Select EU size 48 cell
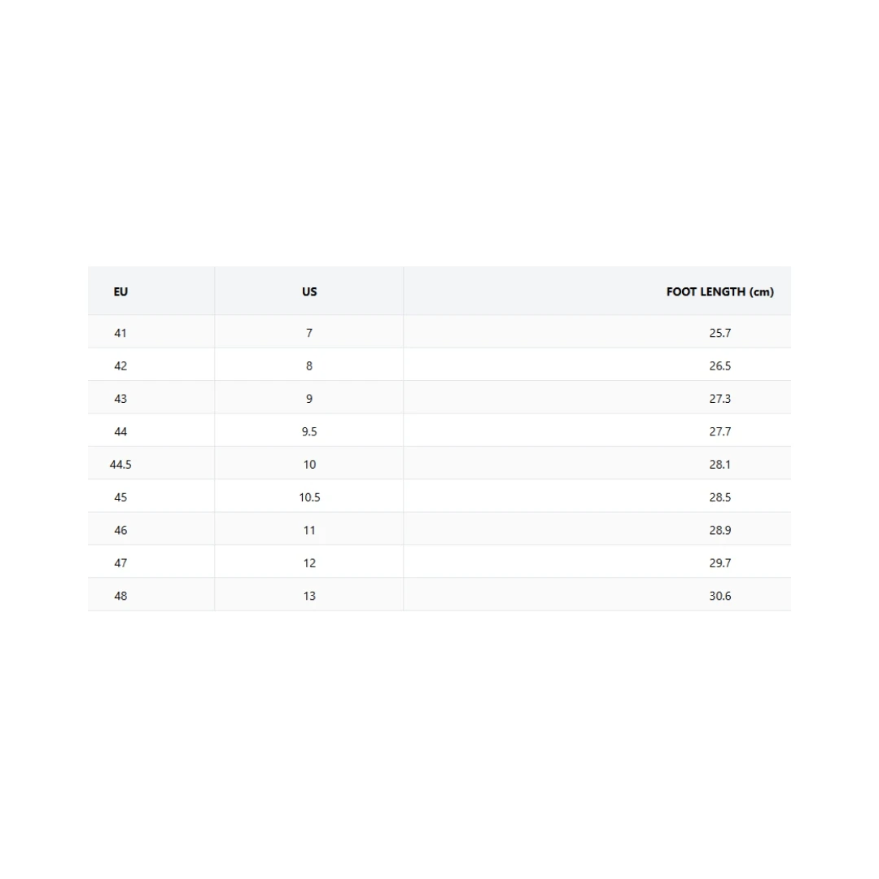 tap(120, 596)
